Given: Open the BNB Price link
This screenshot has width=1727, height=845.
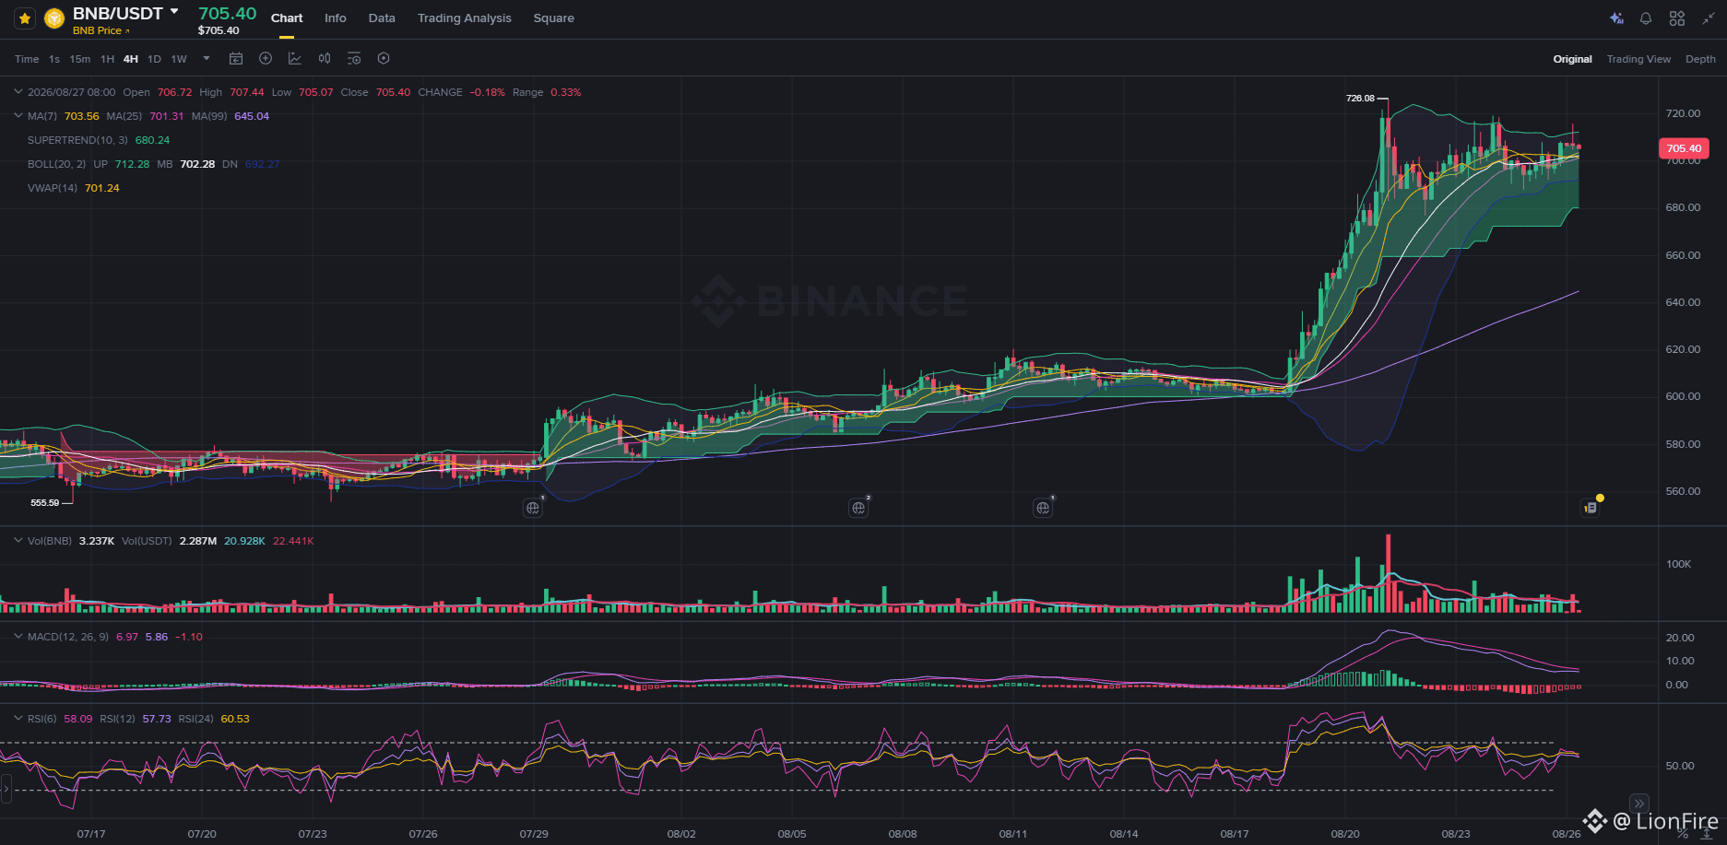Looking at the screenshot, I should point(101,30).
